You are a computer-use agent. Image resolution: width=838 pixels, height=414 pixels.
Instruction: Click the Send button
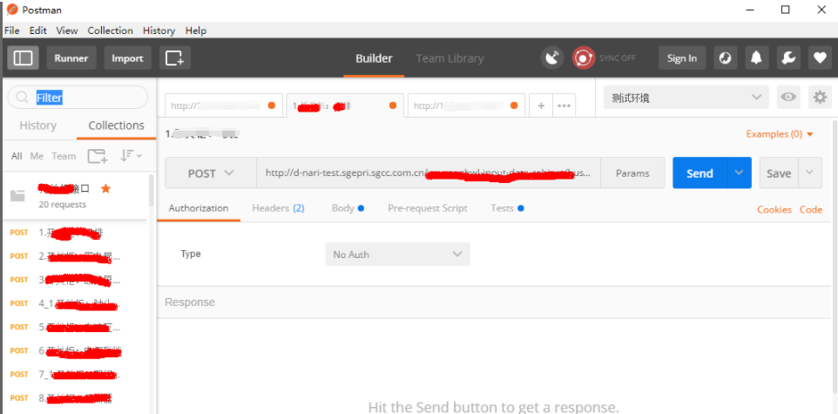point(699,173)
